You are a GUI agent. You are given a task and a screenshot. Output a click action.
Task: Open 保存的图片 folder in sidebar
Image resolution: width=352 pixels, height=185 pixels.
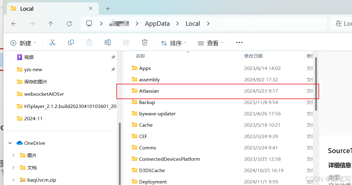click(x=36, y=82)
